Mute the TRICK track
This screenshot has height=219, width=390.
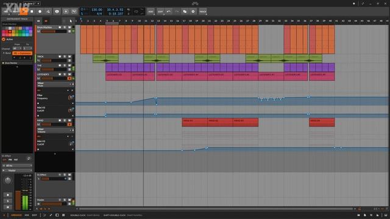pos(69,57)
